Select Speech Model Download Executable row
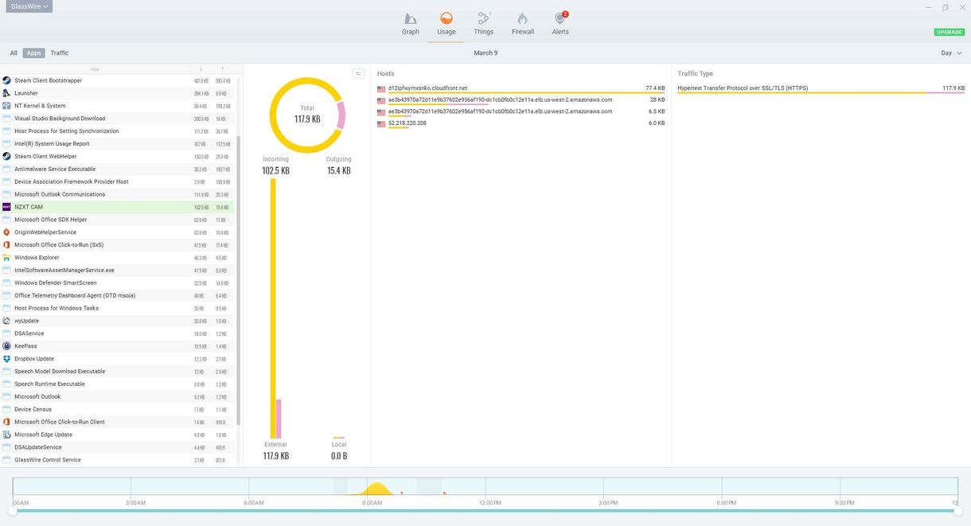The image size is (971, 526). [118, 372]
